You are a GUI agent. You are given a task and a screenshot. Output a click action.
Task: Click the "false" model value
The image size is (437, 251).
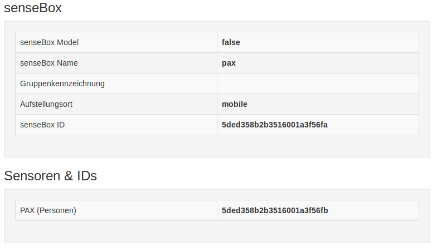[x=231, y=42]
